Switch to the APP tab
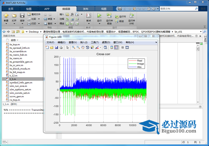209x146 pixels. (x=47, y=9)
